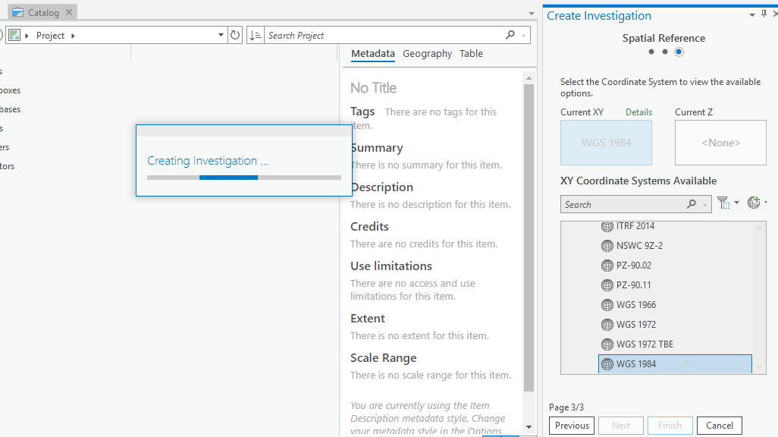The height and width of the screenshot is (437, 778).
Task: Click the magnifier in the coordinate systems Search box
Action: [691, 203]
